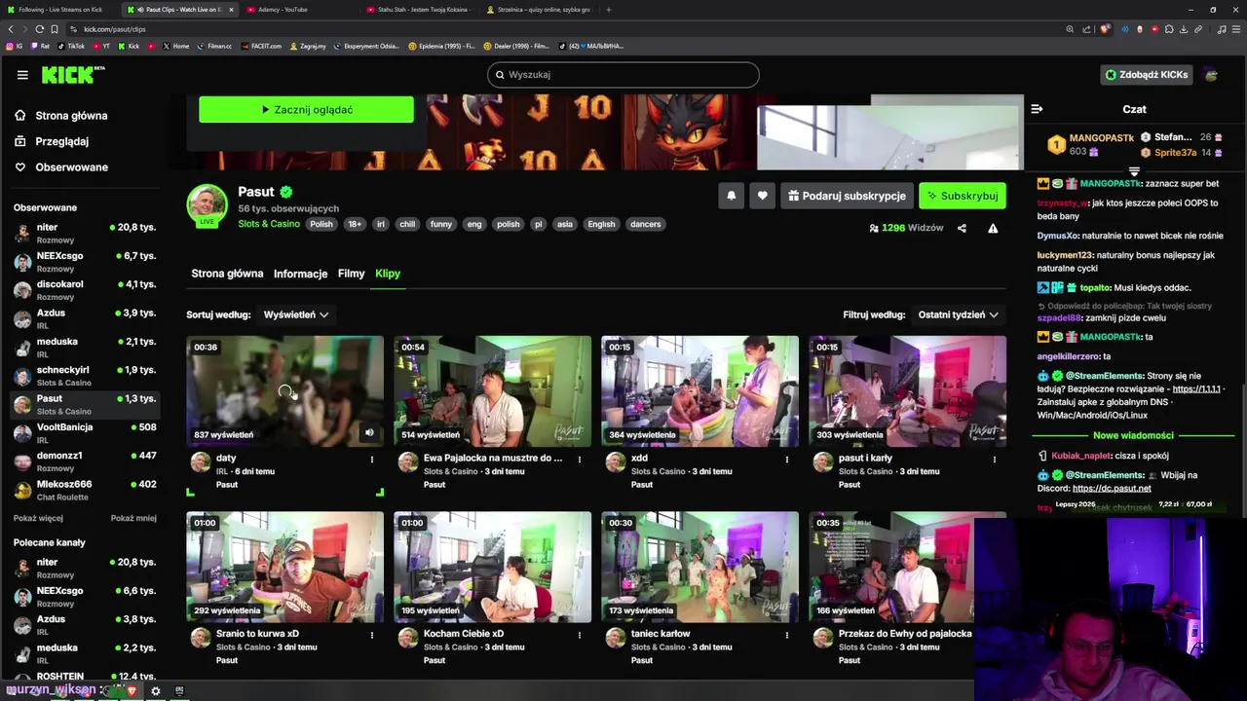This screenshot has width=1247, height=701.
Task: Play the 'daty' clip thumbnail
Action: [285, 390]
